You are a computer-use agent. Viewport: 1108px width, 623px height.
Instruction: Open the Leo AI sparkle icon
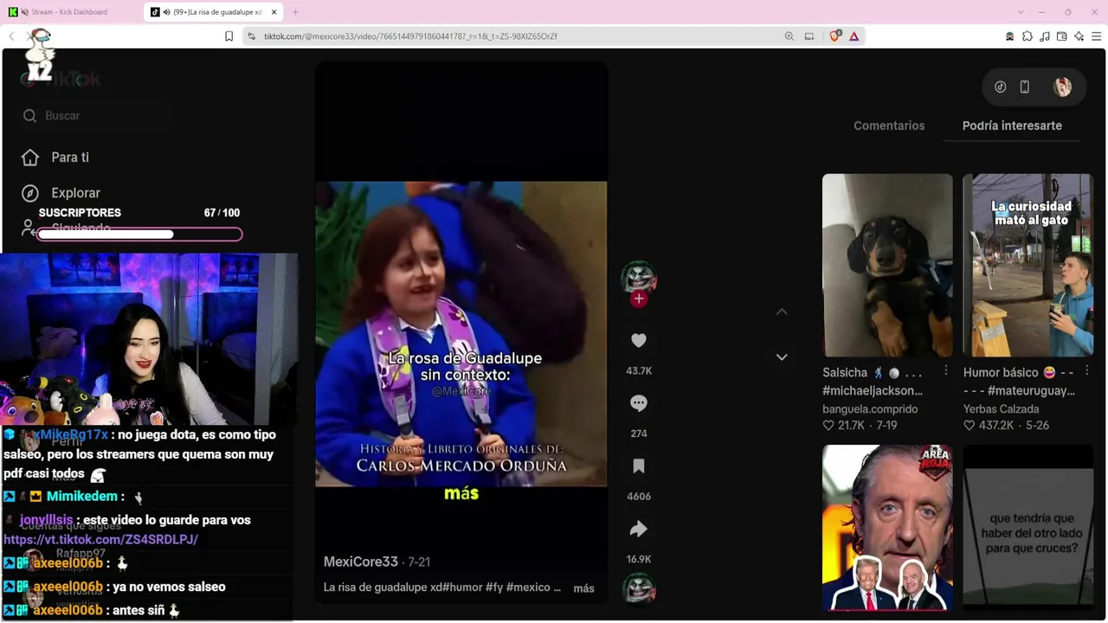(1079, 36)
